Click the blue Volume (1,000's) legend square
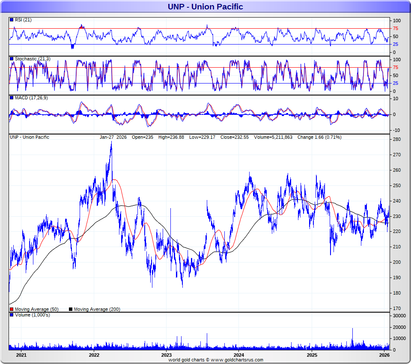Viewport: 411px width, 364px height. tap(12, 315)
